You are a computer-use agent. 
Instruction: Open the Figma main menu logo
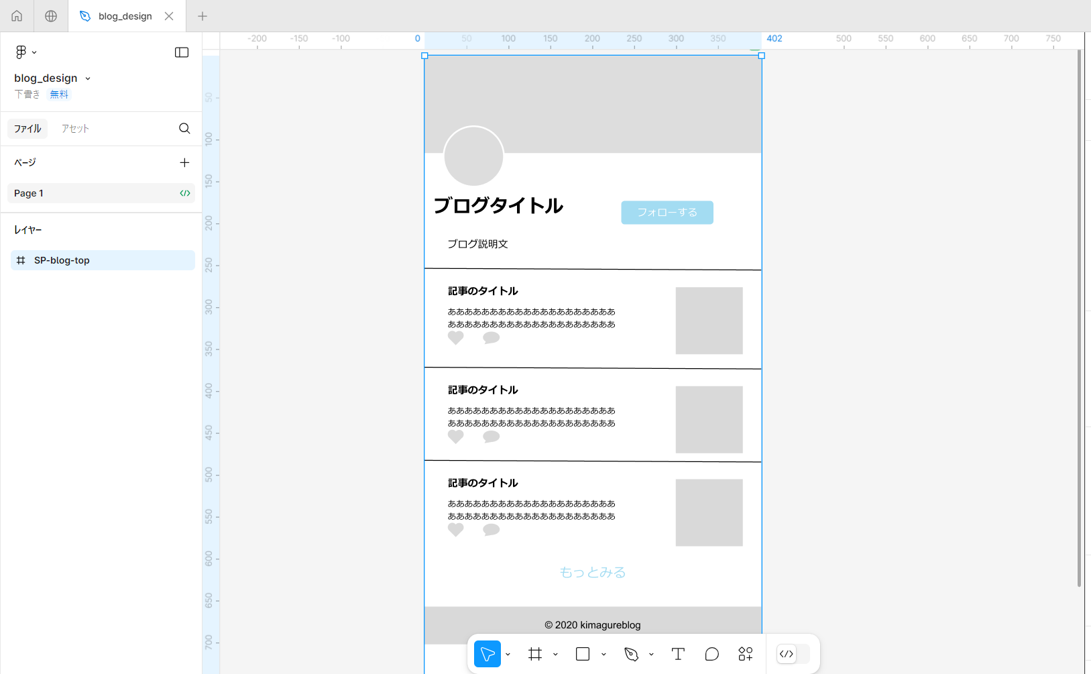[21, 52]
